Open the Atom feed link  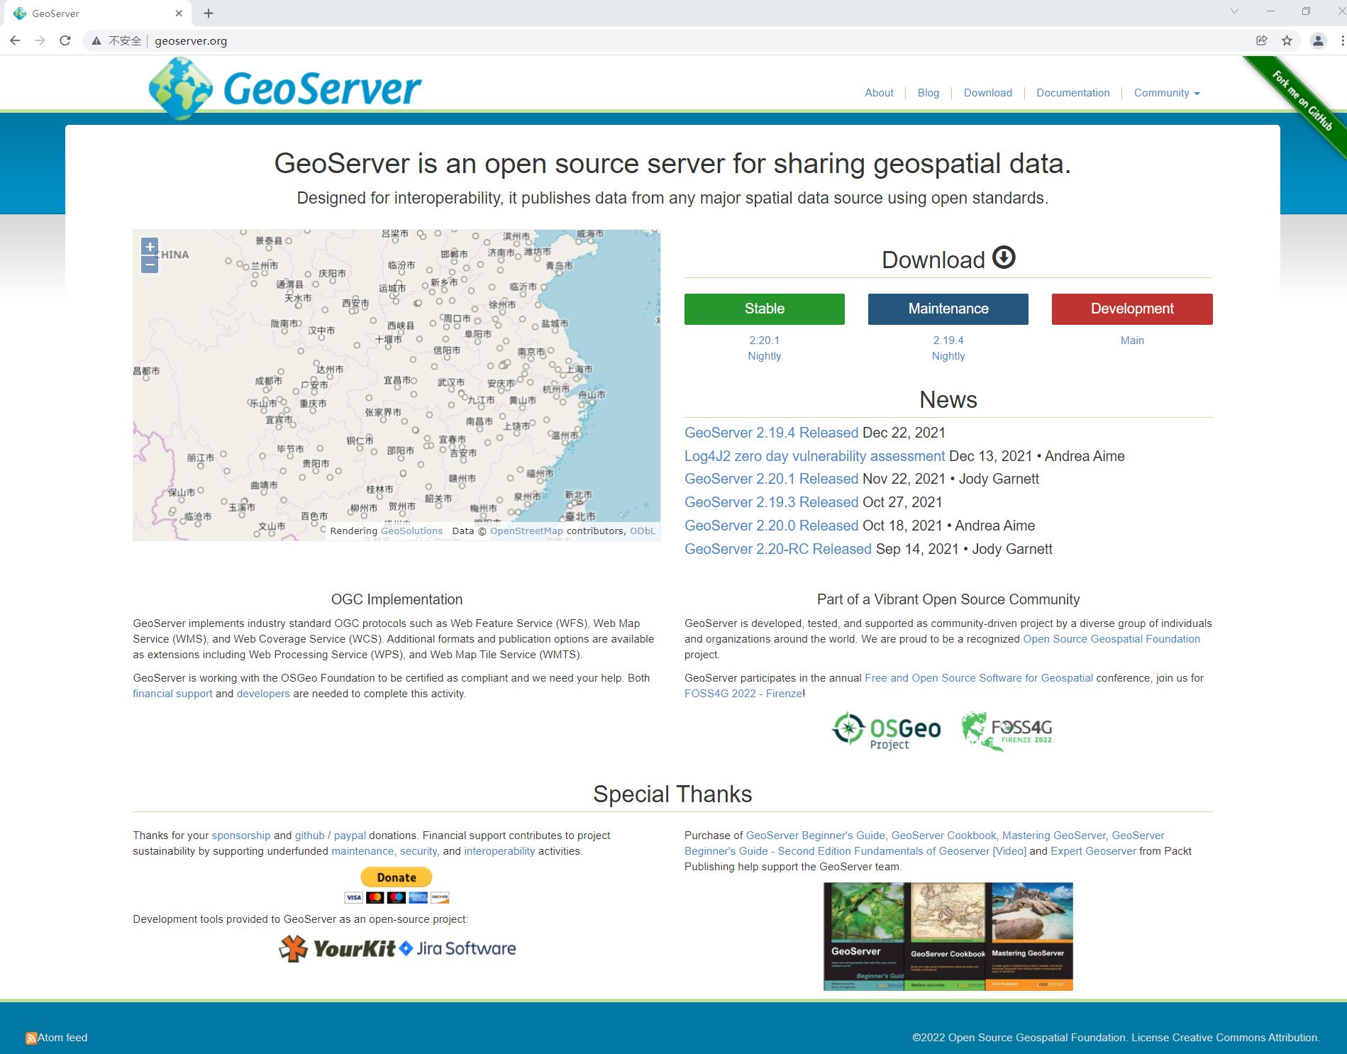coord(62,1038)
